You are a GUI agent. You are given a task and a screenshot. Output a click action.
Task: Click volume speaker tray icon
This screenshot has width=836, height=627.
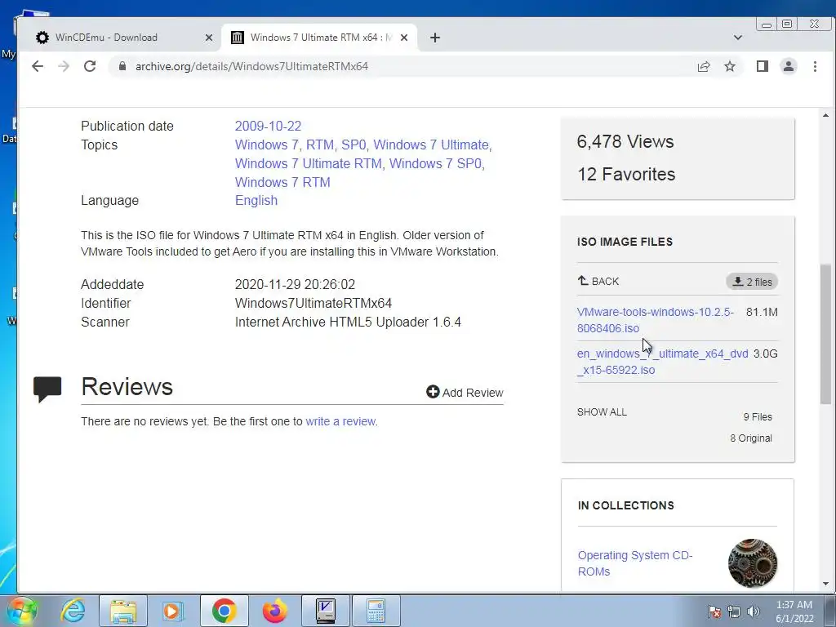point(753,611)
